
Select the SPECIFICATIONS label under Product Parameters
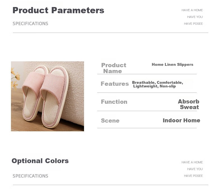click(x=30, y=24)
